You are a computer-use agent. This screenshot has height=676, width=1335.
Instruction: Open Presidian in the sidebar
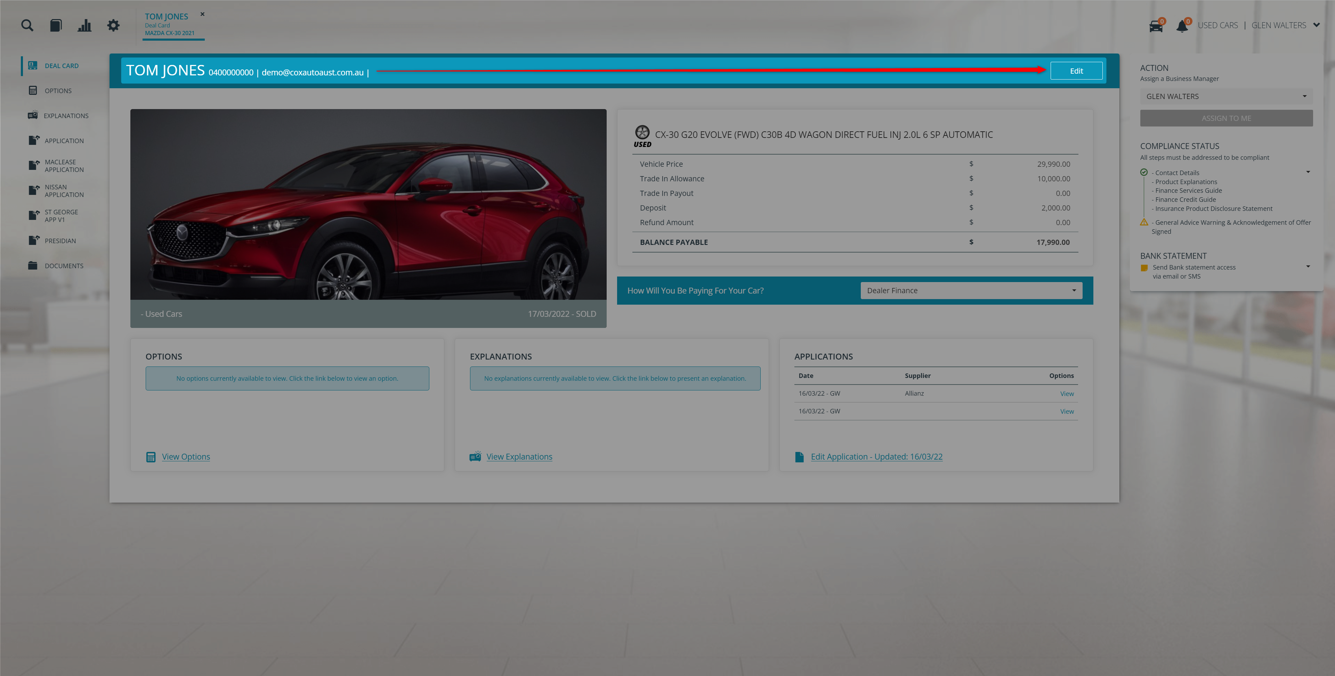(x=60, y=241)
